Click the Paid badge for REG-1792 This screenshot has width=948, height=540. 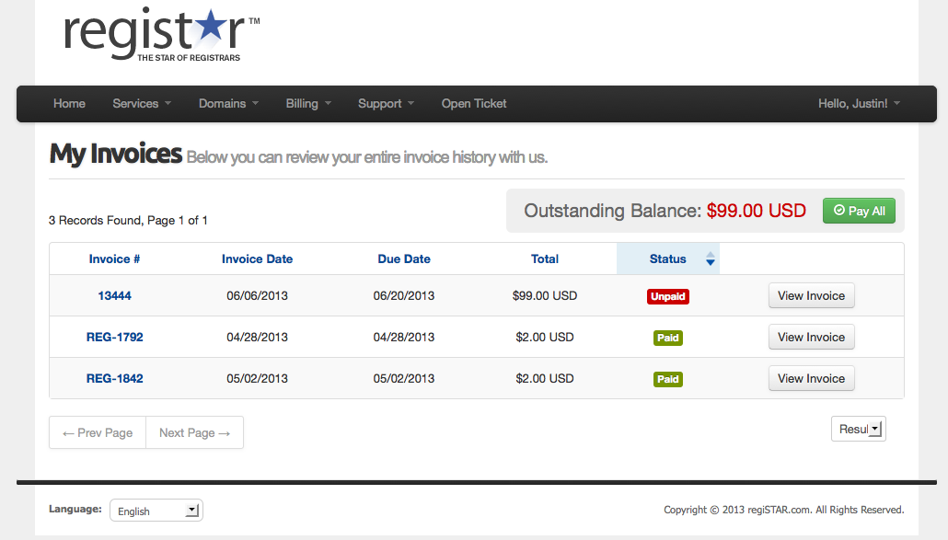668,338
